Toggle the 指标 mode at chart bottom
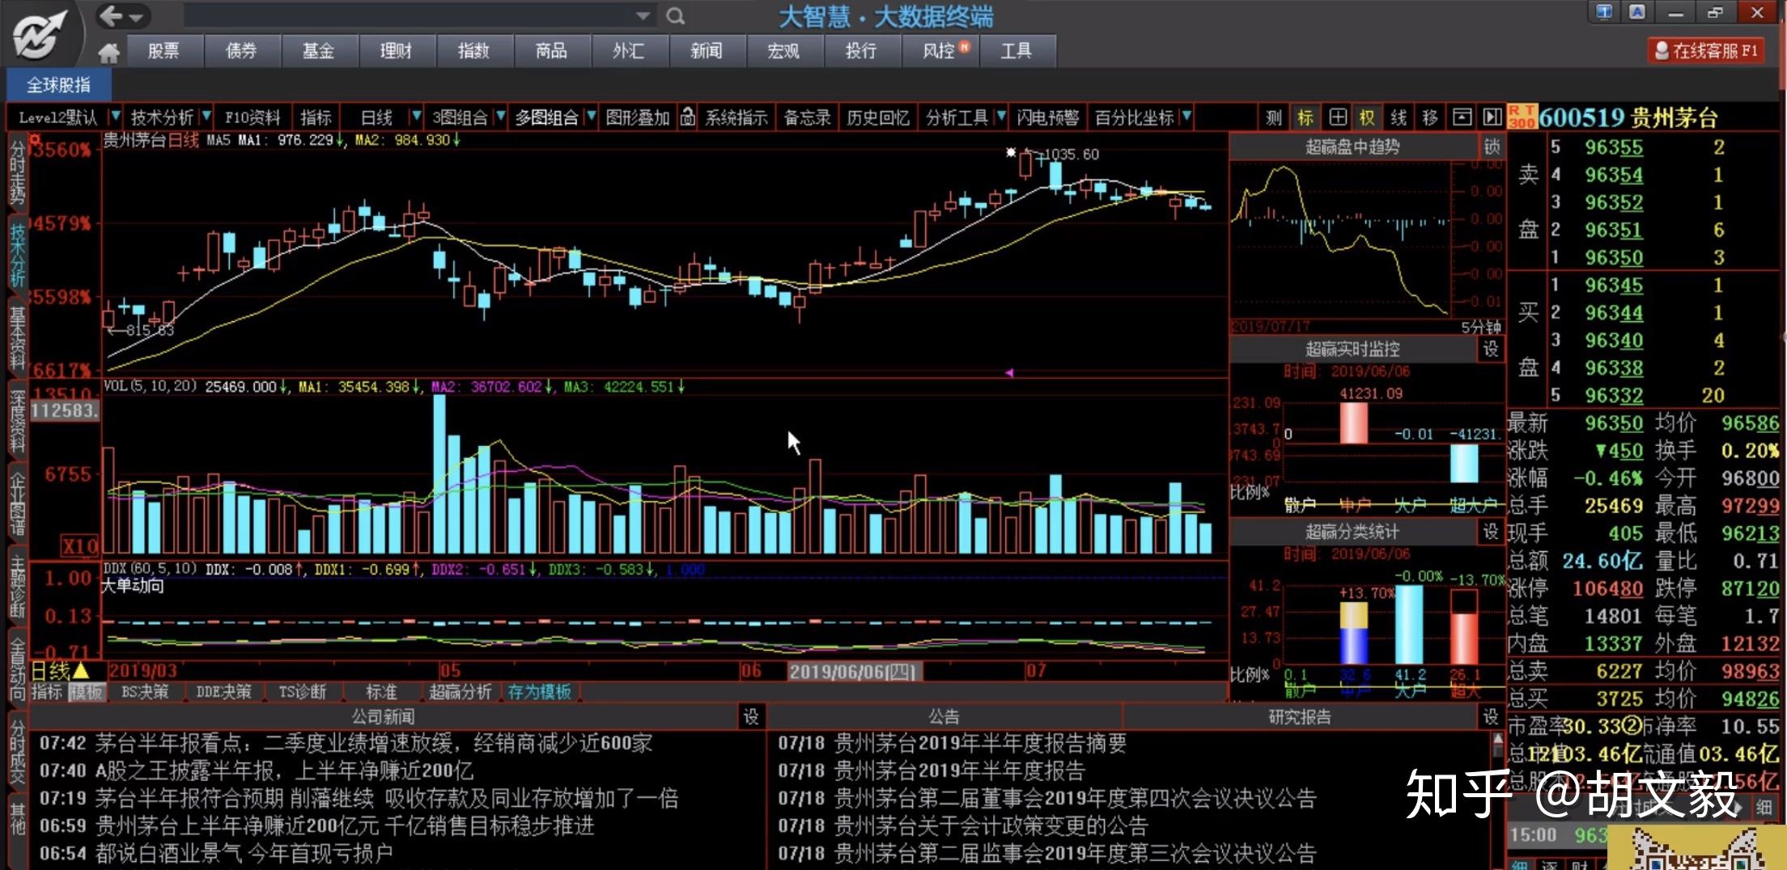Viewport: 1787px width, 870px height. tap(46, 692)
